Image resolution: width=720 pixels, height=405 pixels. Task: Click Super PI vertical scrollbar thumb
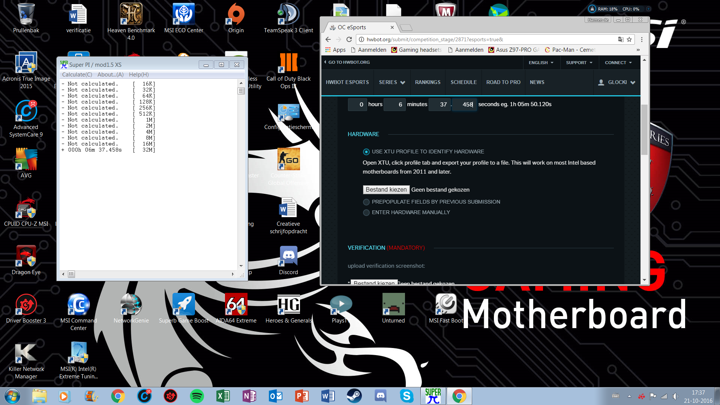241,91
